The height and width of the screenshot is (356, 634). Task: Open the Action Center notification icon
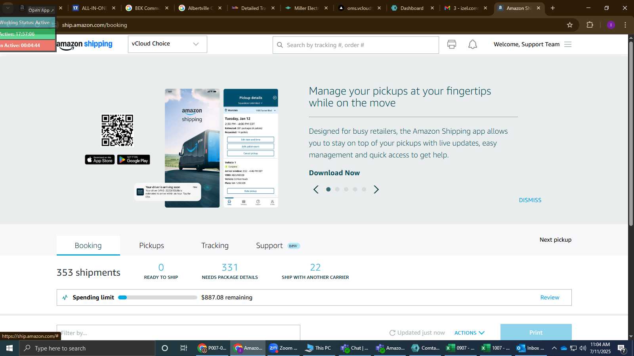tap(622, 348)
